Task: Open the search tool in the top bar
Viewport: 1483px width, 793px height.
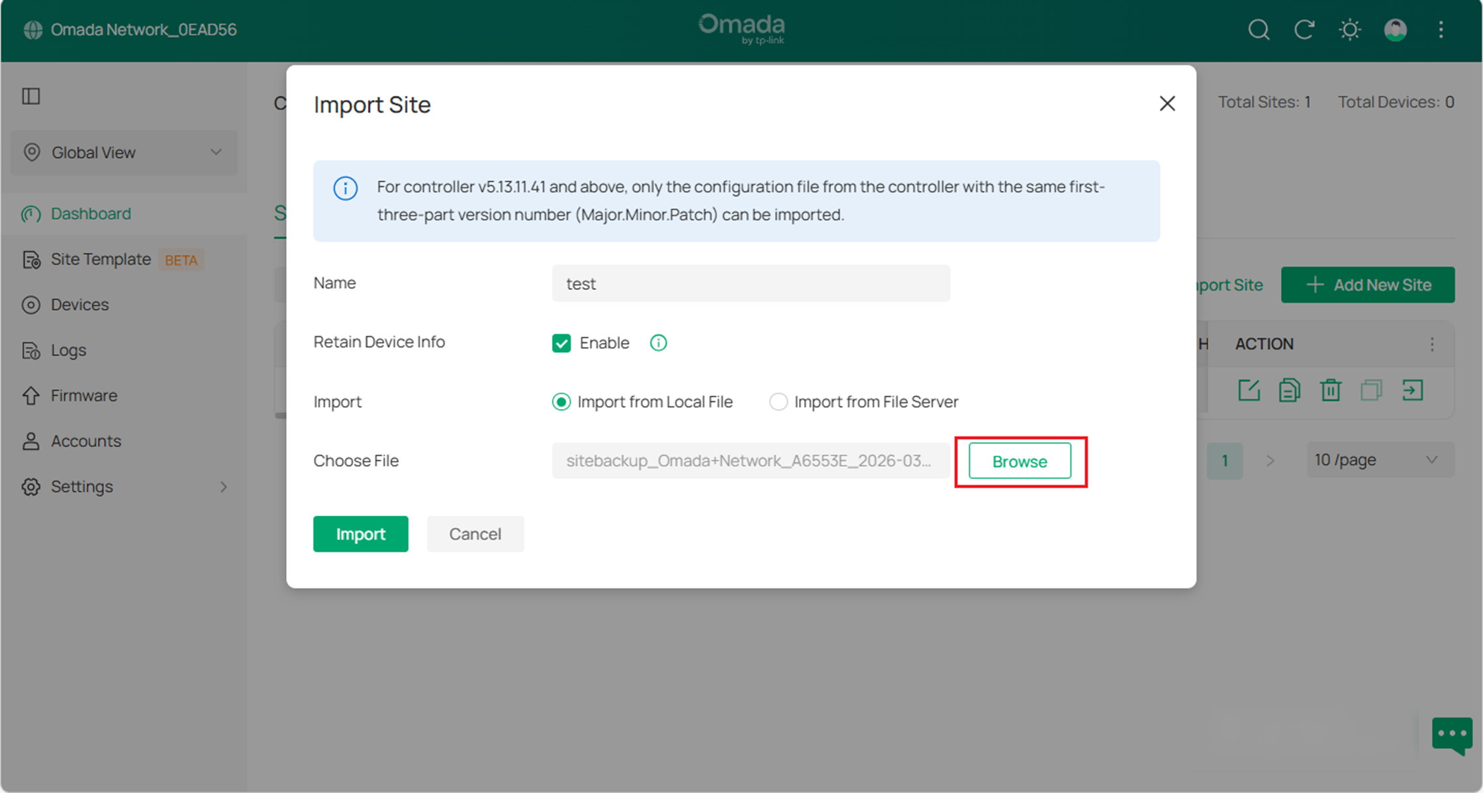Action: [x=1259, y=30]
